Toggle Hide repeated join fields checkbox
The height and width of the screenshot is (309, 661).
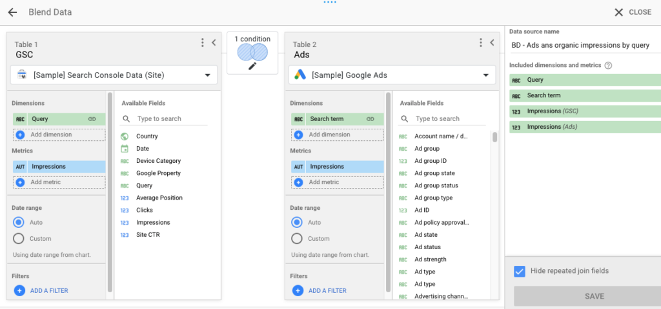pyautogui.click(x=520, y=271)
